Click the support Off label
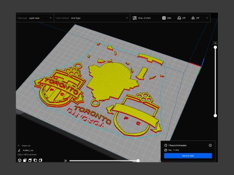Image resolution: width=234 pixels, height=175 pixels. 184,18
